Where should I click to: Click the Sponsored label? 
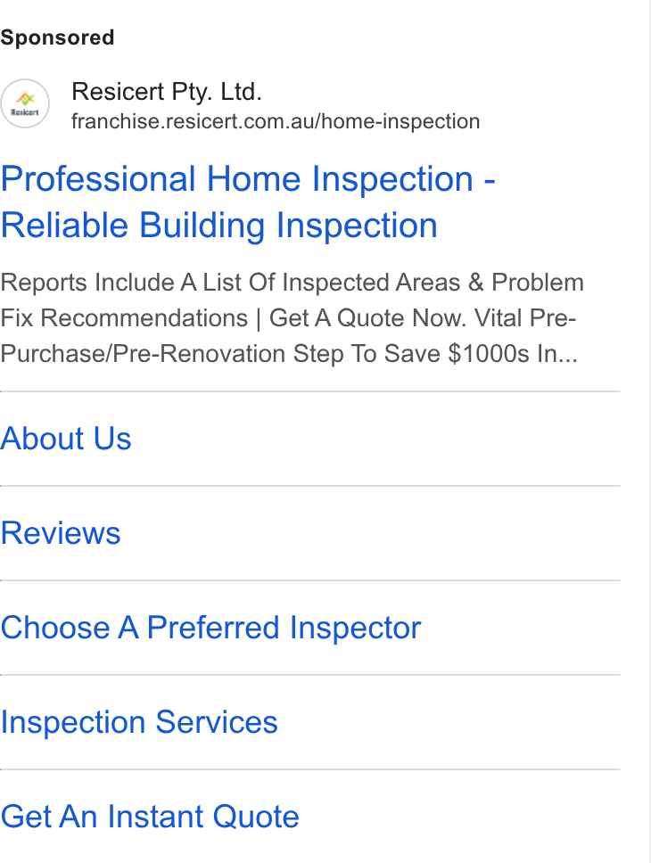[57, 37]
